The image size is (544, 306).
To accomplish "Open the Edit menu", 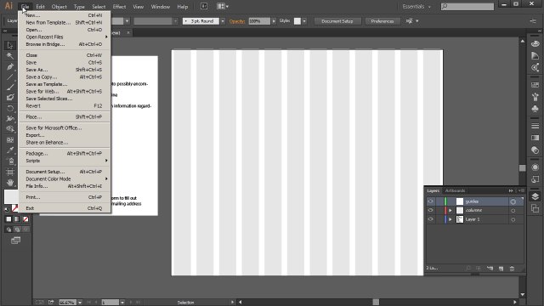I will [40, 7].
